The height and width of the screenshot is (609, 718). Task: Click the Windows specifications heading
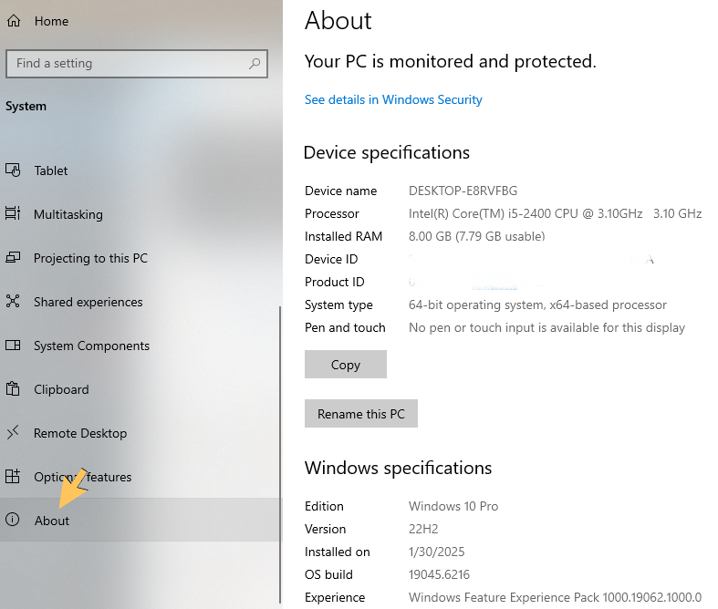[398, 469]
